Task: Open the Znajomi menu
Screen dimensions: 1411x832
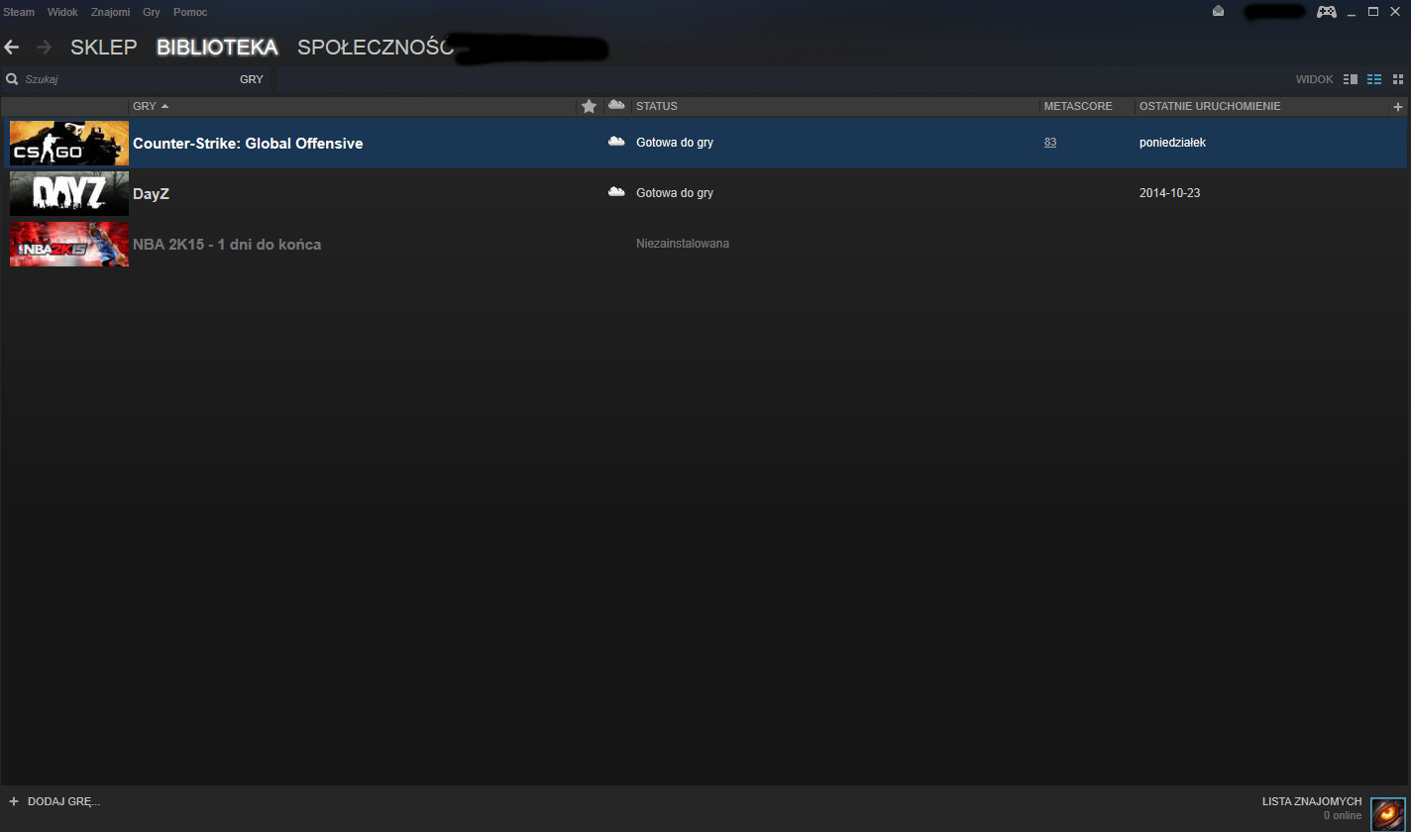Action: [110, 12]
